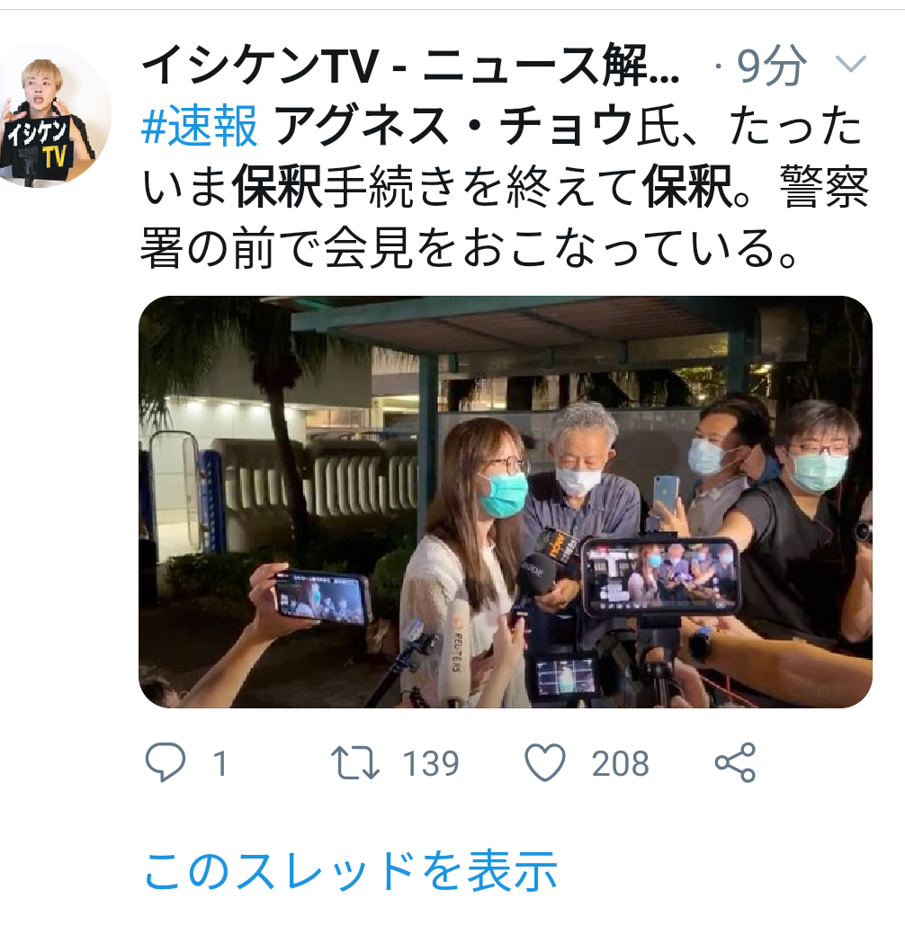Click the reply speech bubble icon
Image resolution: width=905 pixels, height=925 pixels.
coord(166,763)
